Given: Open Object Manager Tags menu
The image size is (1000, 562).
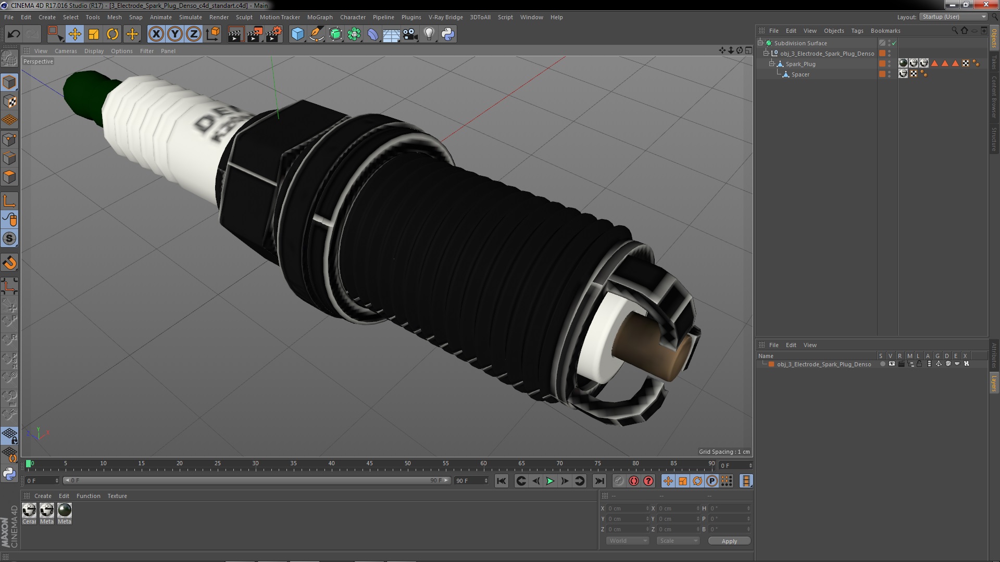Looking at the screenshot, I should [857, 31].
